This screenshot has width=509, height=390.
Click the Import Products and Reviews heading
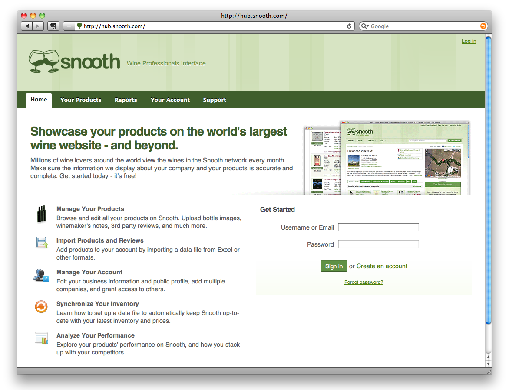point(100,240)
